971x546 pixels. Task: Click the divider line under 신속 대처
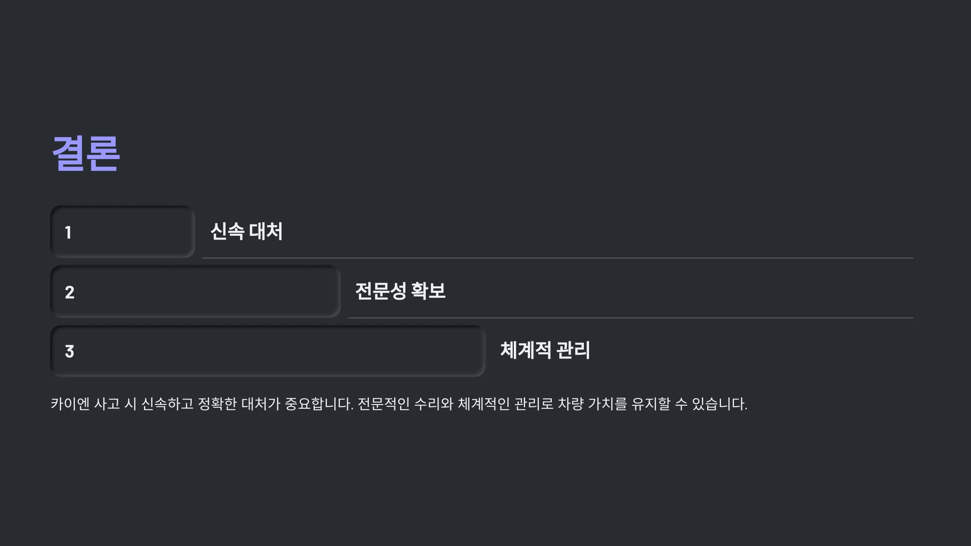point(558,258)
